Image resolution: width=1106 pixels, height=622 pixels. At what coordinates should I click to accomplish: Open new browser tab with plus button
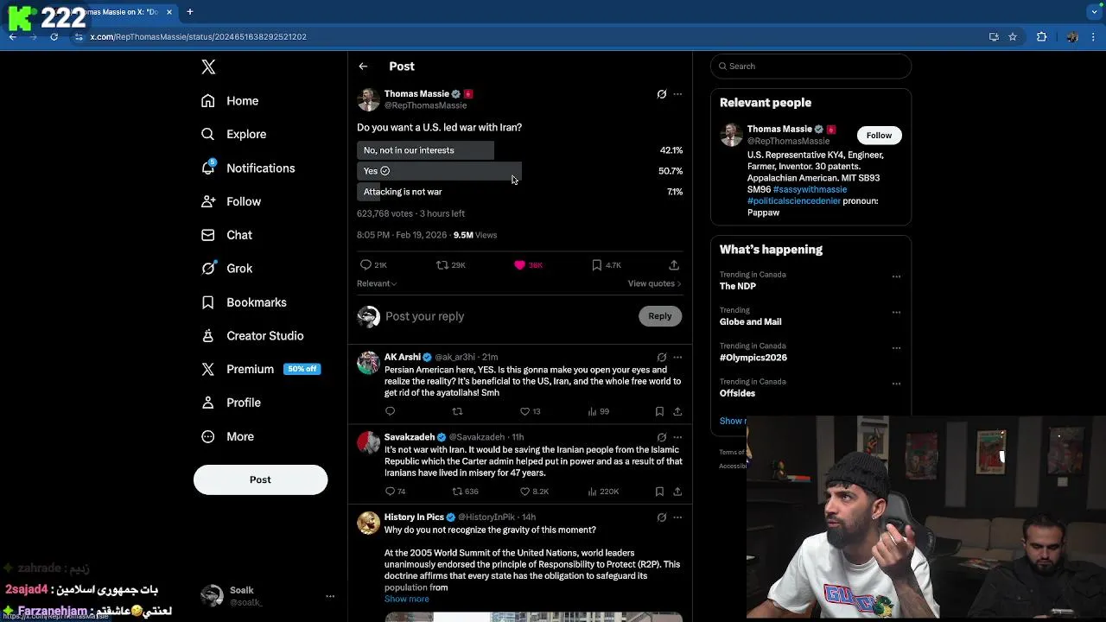[x=189, y=12]
